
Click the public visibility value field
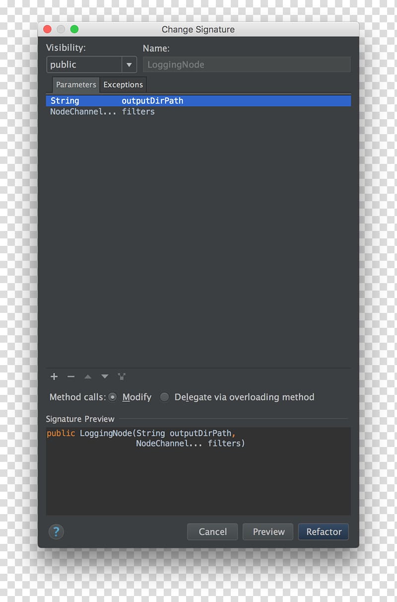tap(84, 65)
